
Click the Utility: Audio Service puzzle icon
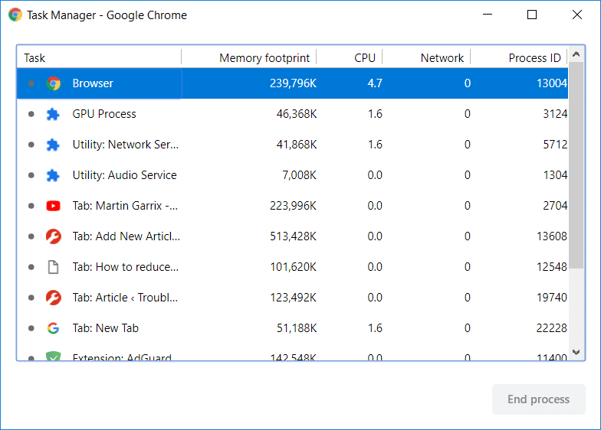53,175
